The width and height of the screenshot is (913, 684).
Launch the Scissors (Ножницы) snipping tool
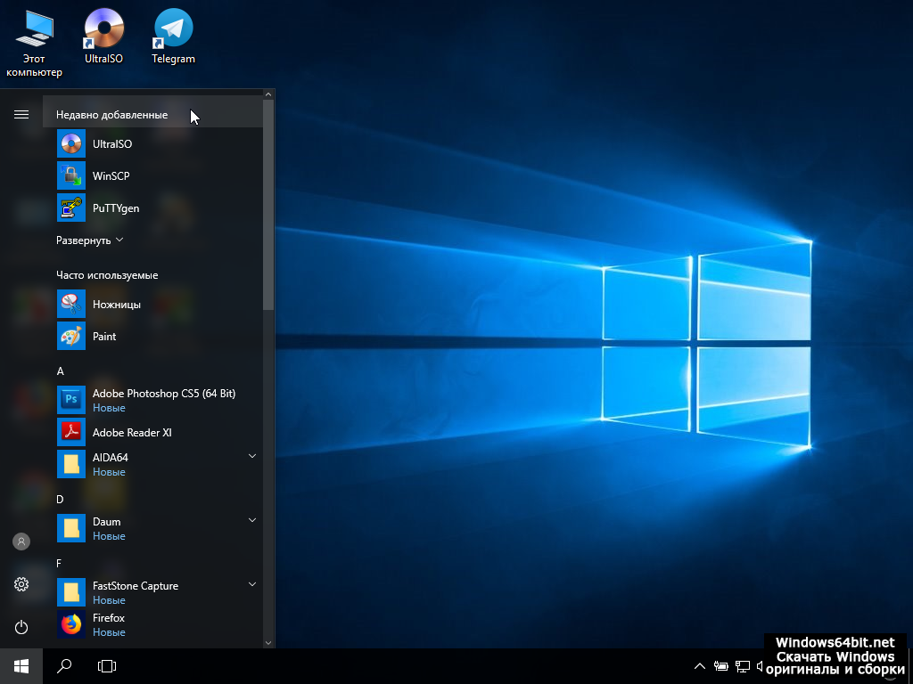pyautogui.click(x=116, y=305)
